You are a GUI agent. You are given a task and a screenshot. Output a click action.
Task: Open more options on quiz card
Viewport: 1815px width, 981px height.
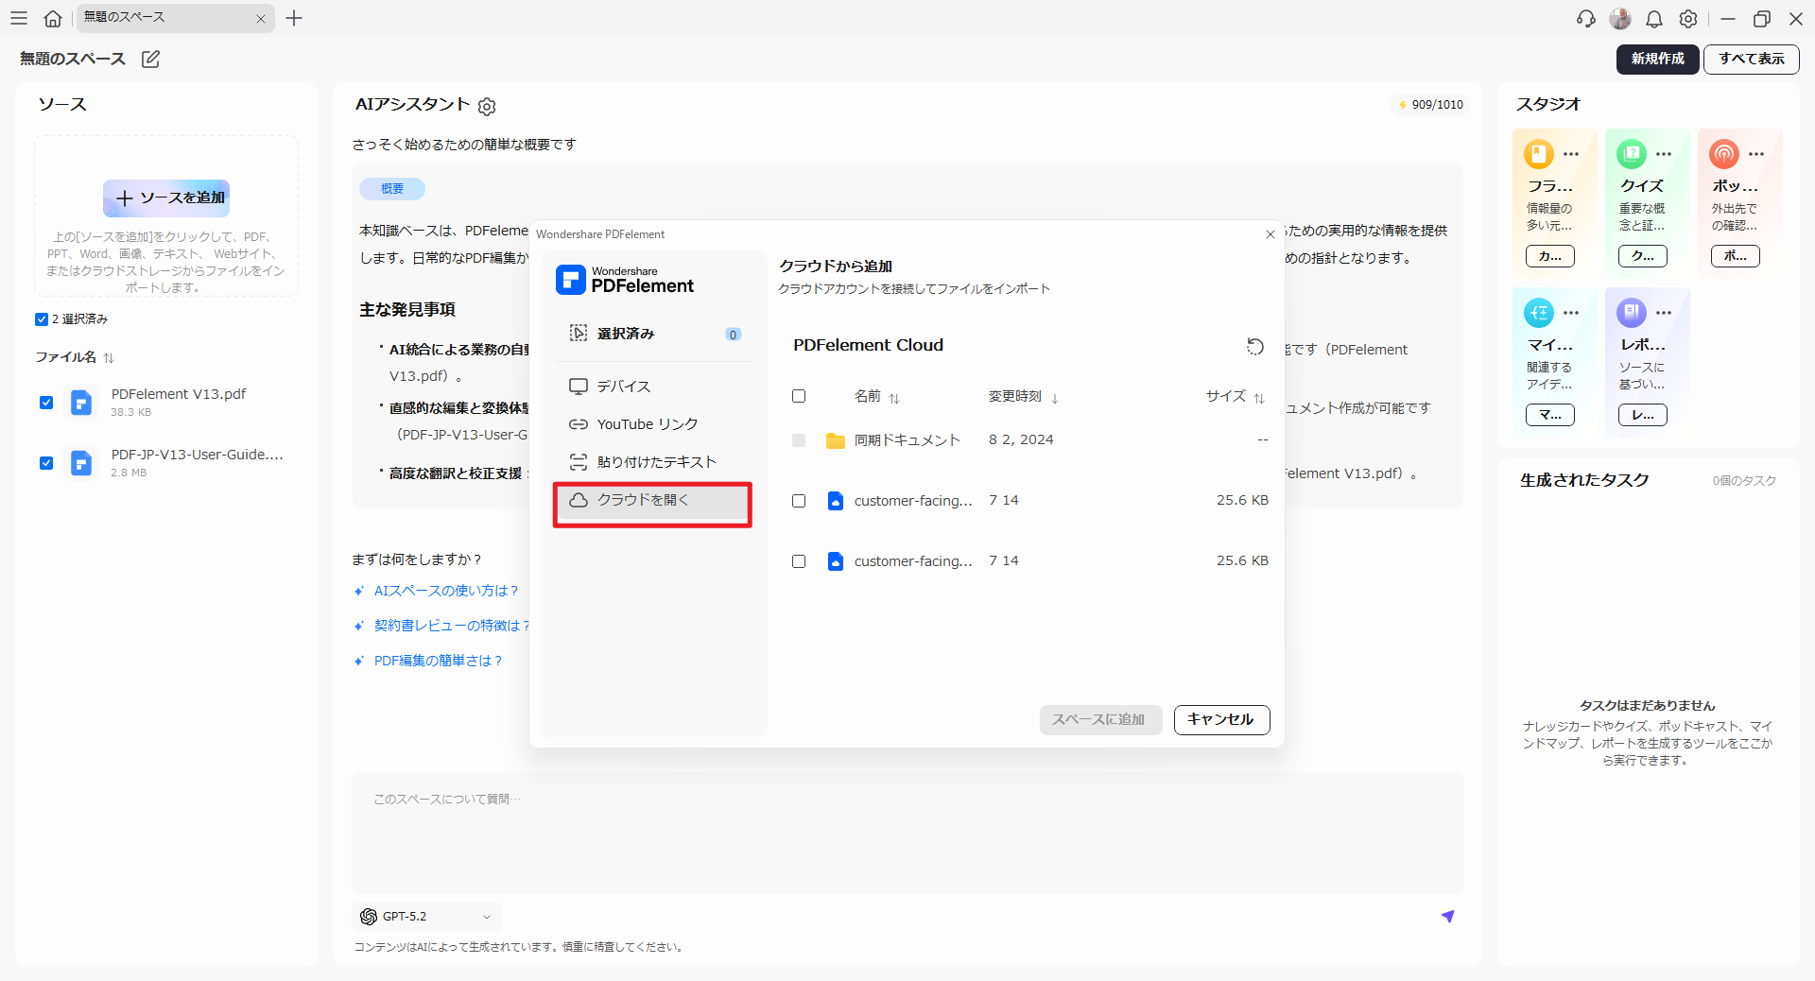(1664, 154)
